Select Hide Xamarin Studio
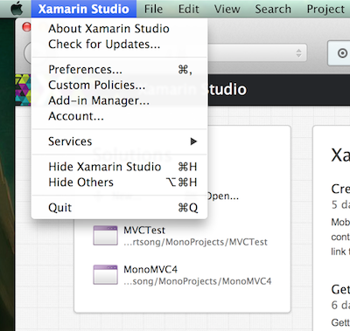The height and width of the screenshot is (331, 350). 119,167
